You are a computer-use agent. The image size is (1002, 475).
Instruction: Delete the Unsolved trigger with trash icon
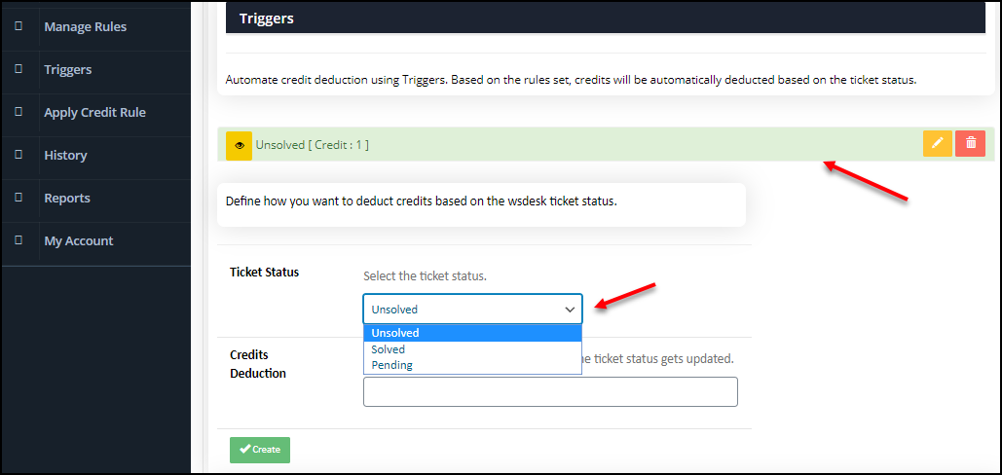click(x=970, y=144)
